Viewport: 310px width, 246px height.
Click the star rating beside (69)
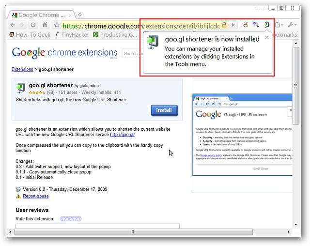pos(37,92)
